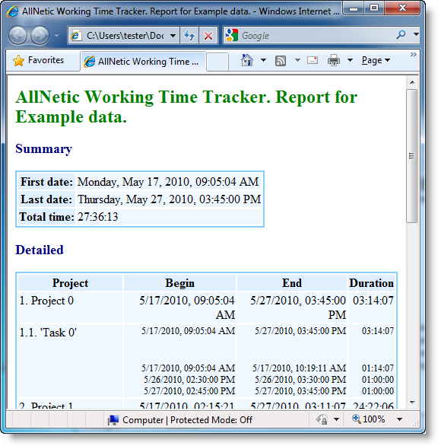Click the green report title heading
Viewport: 438px width, 446px height.
pyautogui.click(x=186, y=107)
